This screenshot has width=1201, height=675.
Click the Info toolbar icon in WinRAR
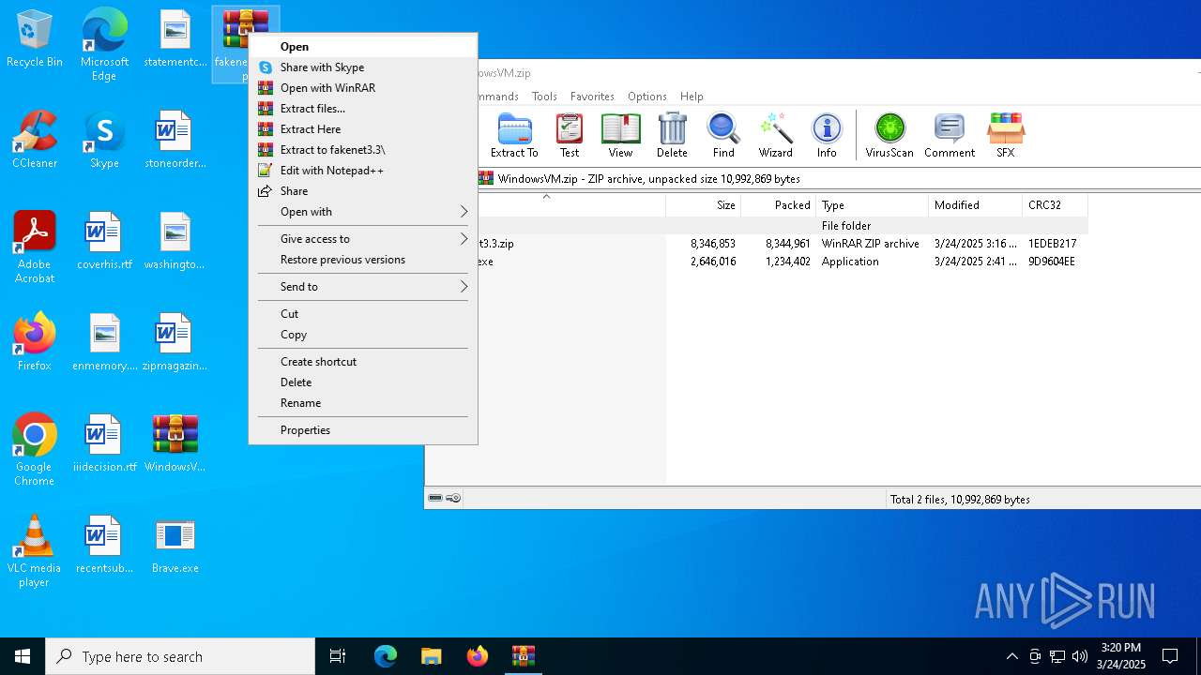827,136
